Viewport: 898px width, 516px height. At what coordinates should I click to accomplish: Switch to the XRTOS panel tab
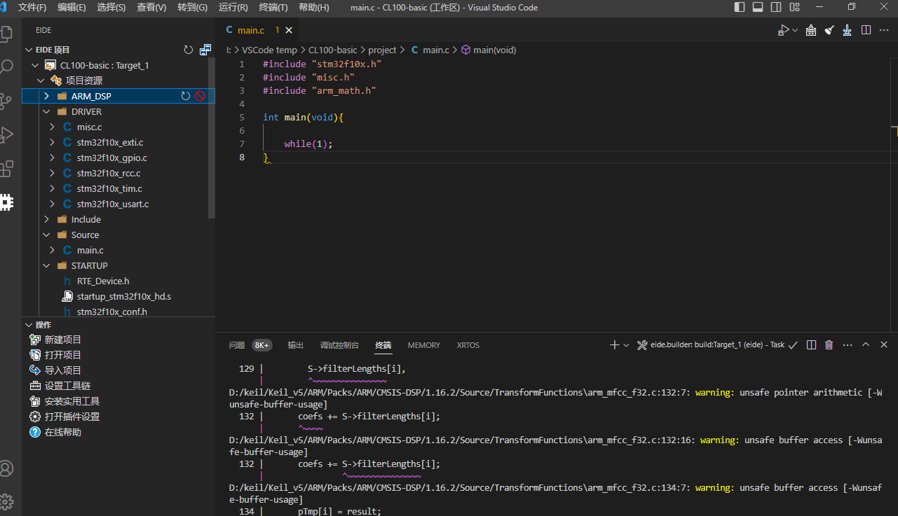tap(468, 345)
